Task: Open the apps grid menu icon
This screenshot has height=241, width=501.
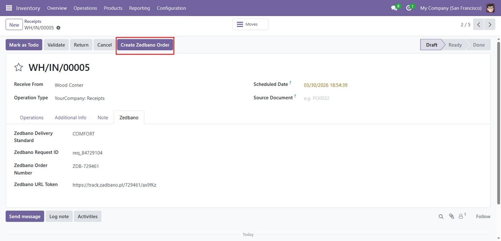Action: point(9,8)
